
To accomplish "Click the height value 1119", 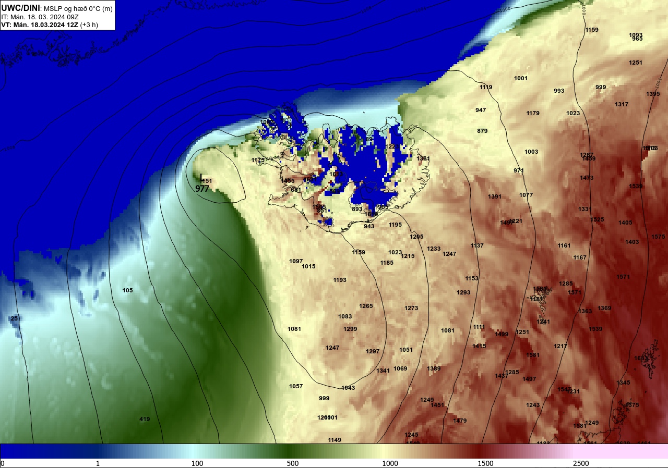I will coord(486,87).
